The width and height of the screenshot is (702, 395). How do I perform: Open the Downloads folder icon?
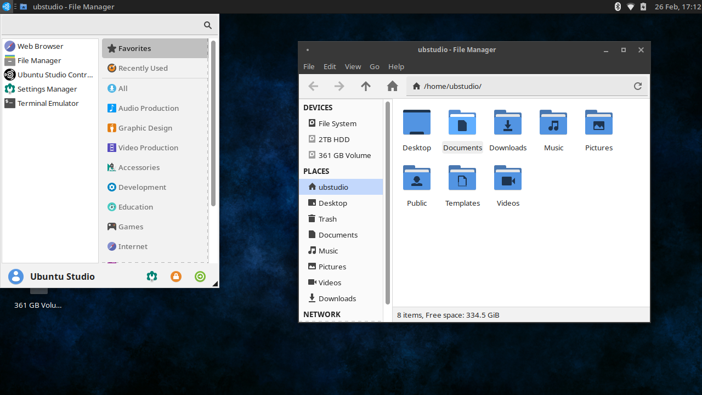click(x=508, y=123)
